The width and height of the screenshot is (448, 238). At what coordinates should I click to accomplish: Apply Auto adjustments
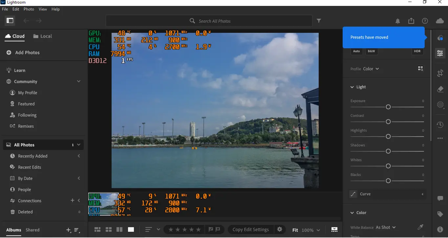(x=356, y=51)
